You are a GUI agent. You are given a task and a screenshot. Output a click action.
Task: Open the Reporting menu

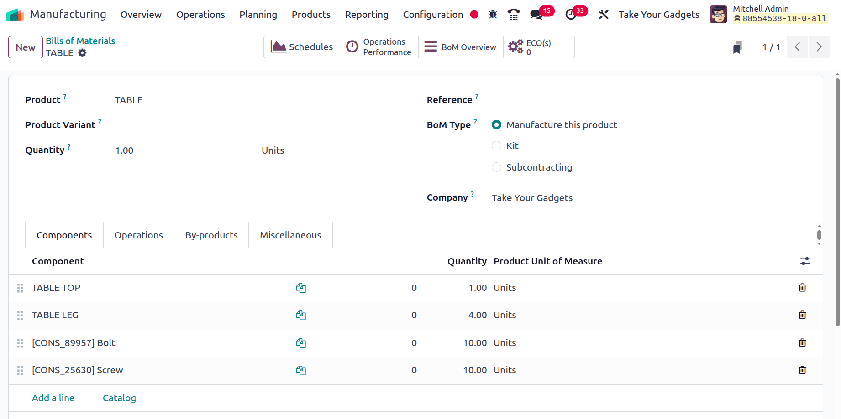(367, 15)
